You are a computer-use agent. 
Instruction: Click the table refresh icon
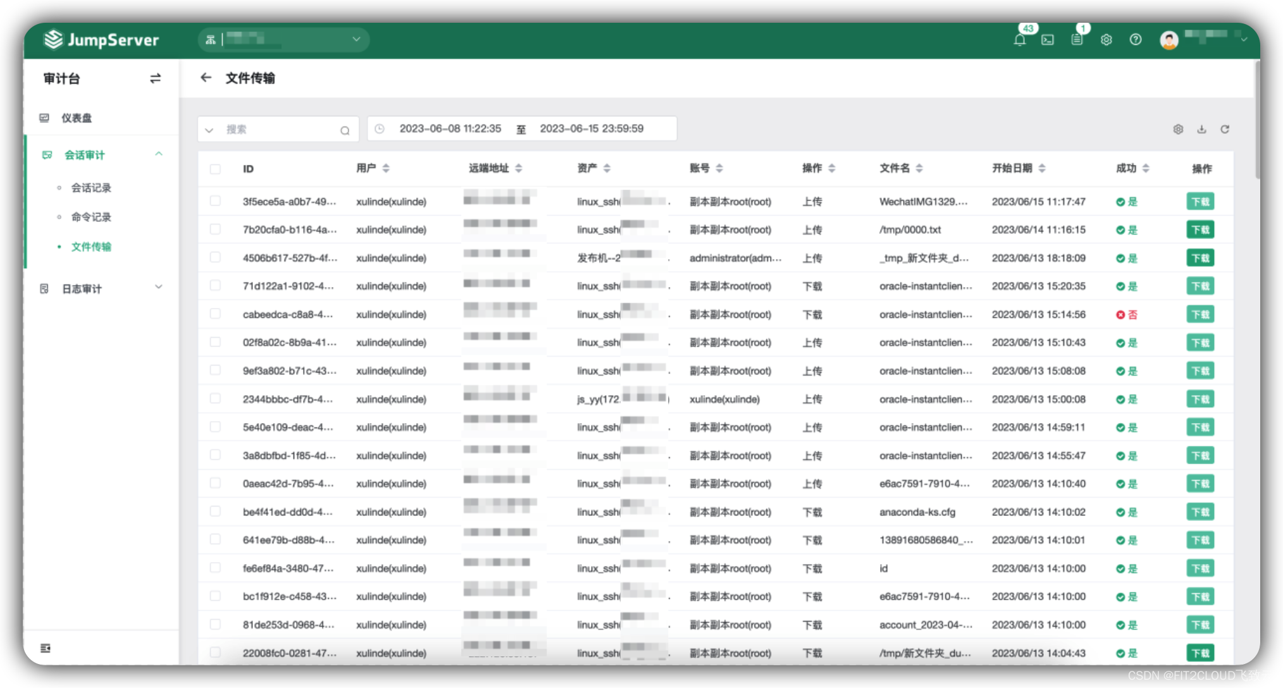point(1225,129)
